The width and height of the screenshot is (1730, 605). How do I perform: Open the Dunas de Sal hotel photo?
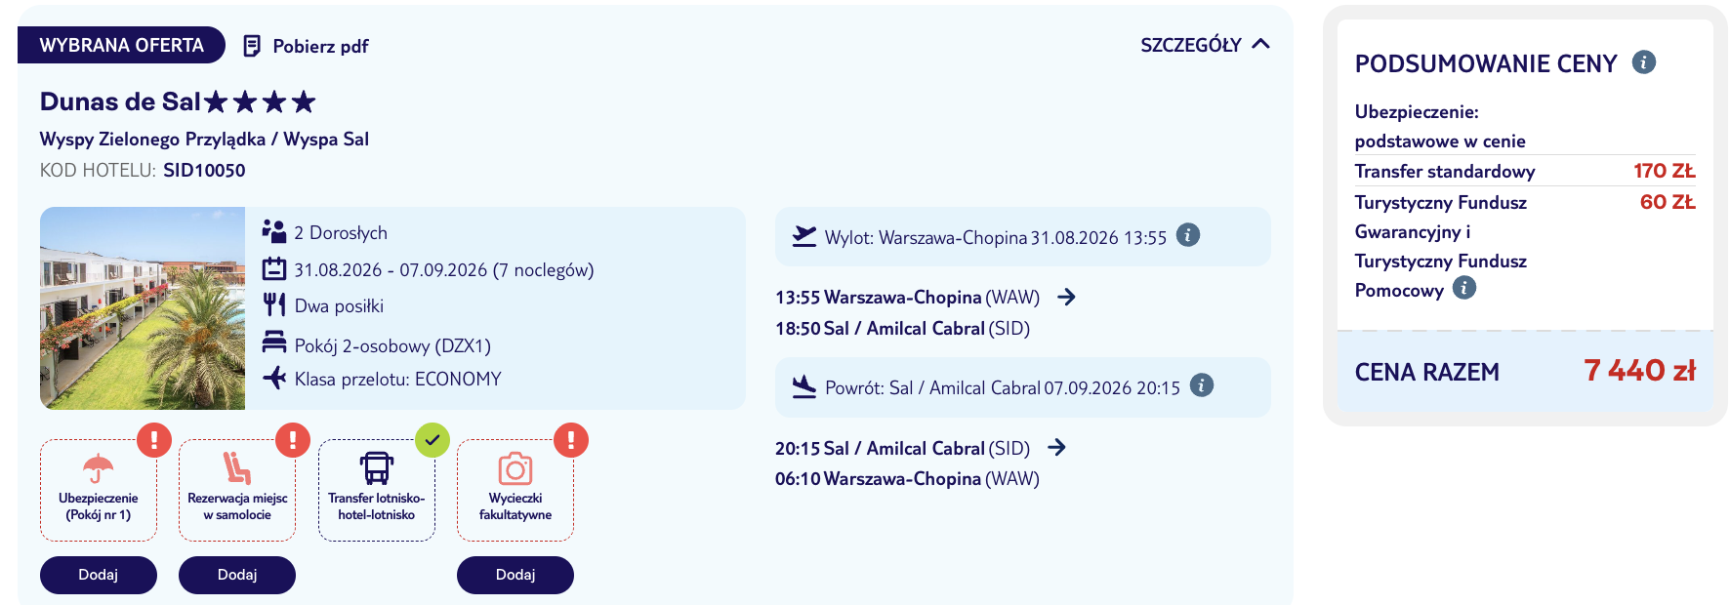coord(143,308)
